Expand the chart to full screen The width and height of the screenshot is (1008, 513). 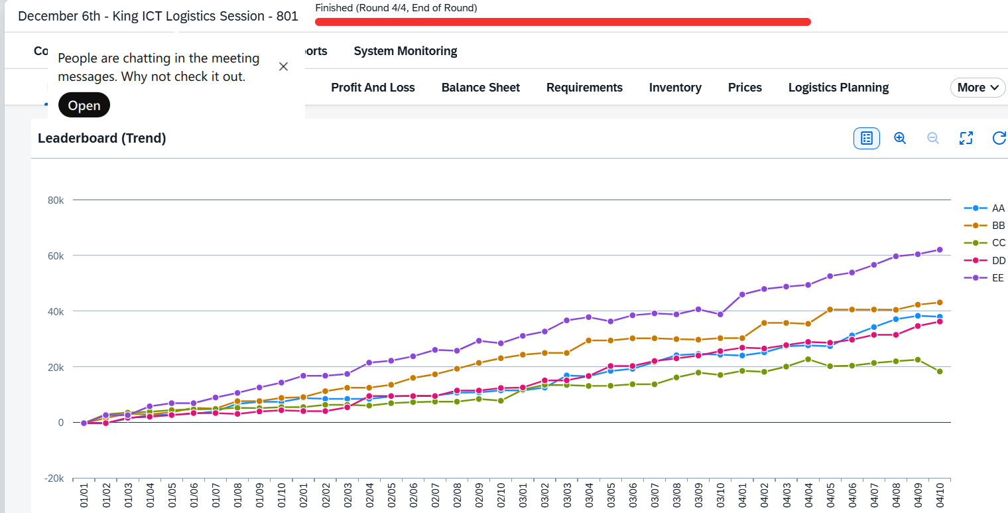(x=966, y=138)
